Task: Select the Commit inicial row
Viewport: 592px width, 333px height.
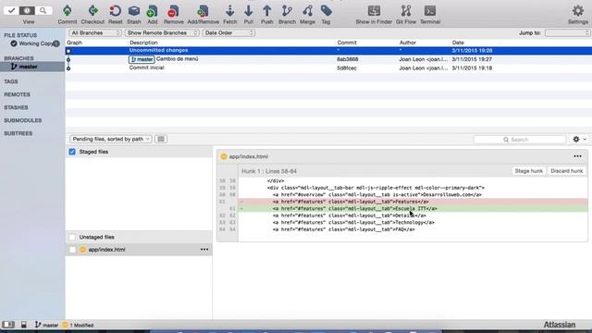Action: pos(328,68)
